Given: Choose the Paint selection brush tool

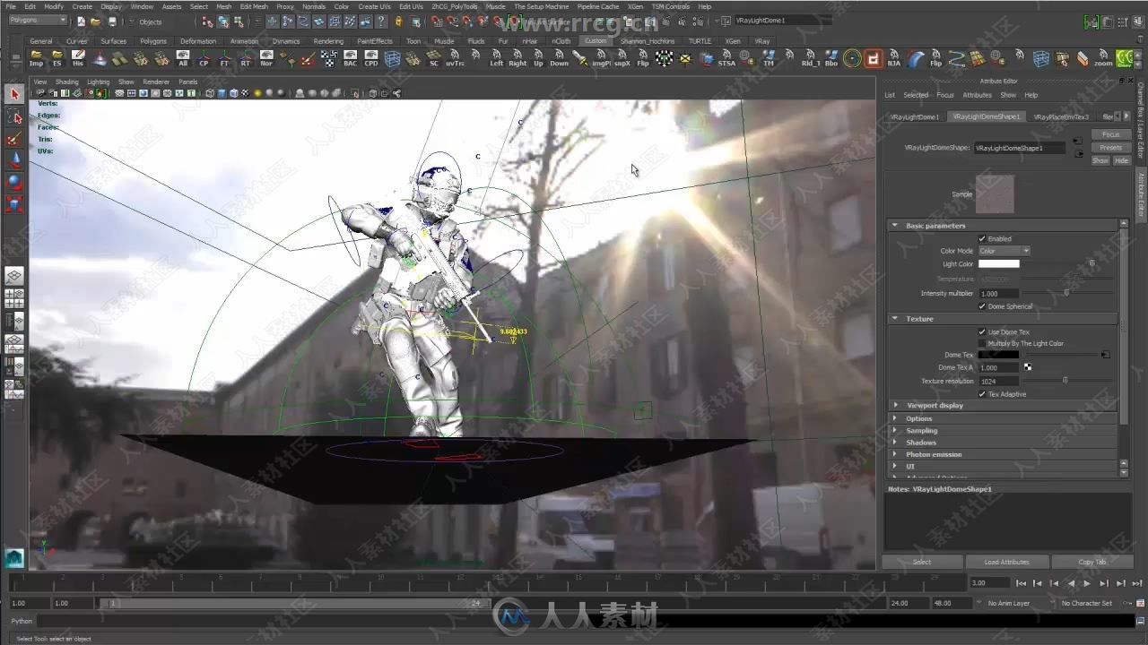Looking at the screenshot, I should pos(14,138).
